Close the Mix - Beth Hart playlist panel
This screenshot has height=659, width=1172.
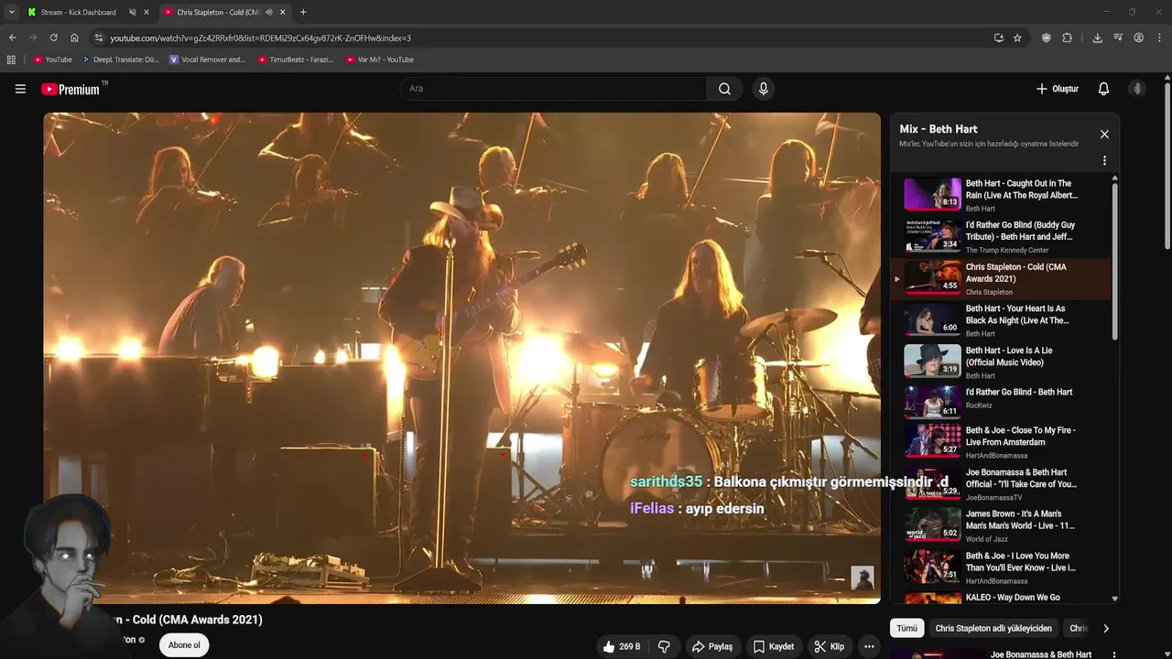click(x=1104, y=135)
